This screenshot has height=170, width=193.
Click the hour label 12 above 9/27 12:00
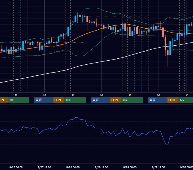click(x=44, y=95)
